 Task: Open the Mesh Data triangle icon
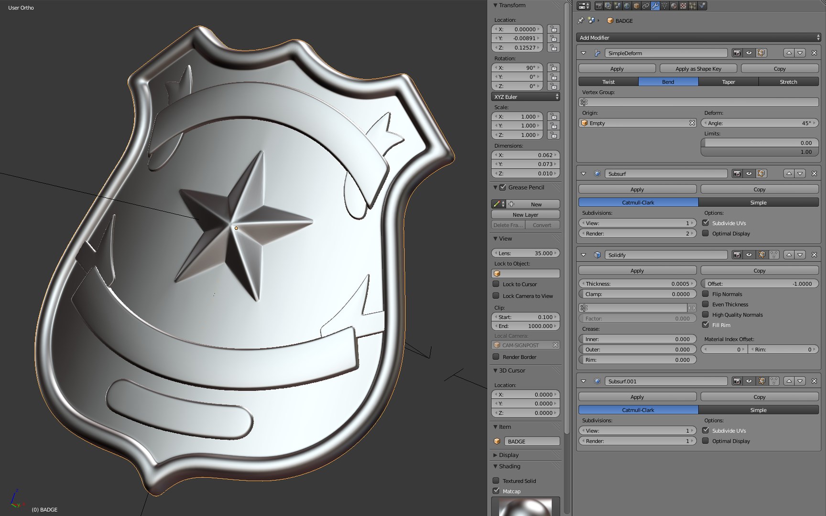click(664, 6)
